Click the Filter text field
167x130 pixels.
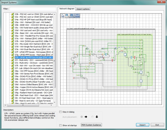(33, 9)
